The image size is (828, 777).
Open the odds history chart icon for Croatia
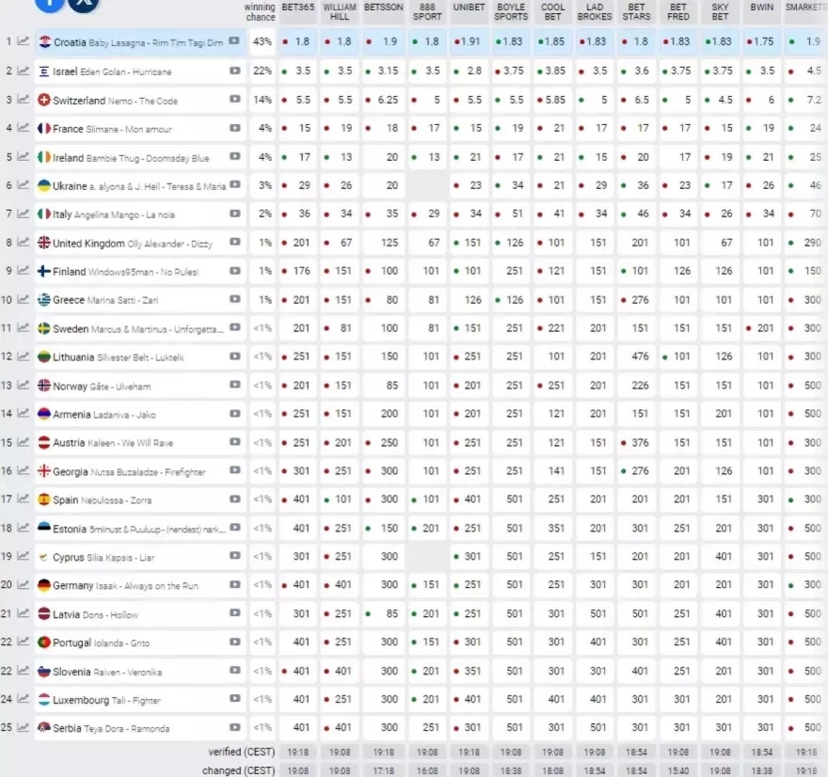[24, 42]
